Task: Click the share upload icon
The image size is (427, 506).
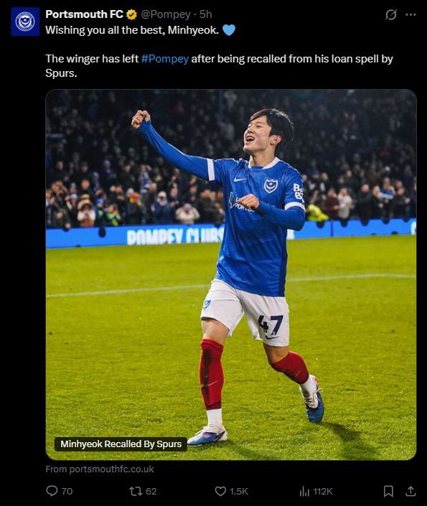Action: 410,491
